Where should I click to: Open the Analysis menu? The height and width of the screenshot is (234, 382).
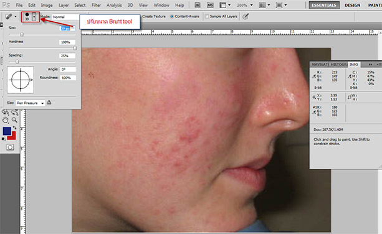[x=114, y=5]
